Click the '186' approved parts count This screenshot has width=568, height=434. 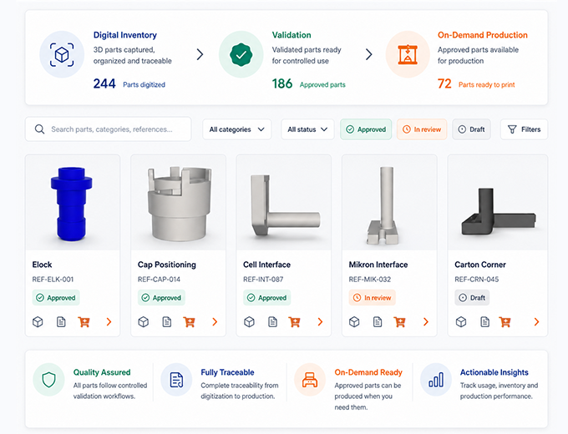coord(282,83)
